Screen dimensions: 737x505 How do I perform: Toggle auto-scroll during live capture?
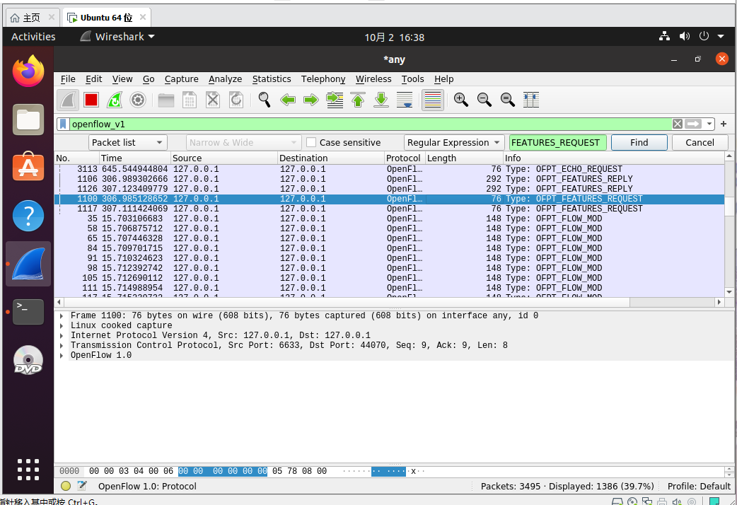click(405, 100)
